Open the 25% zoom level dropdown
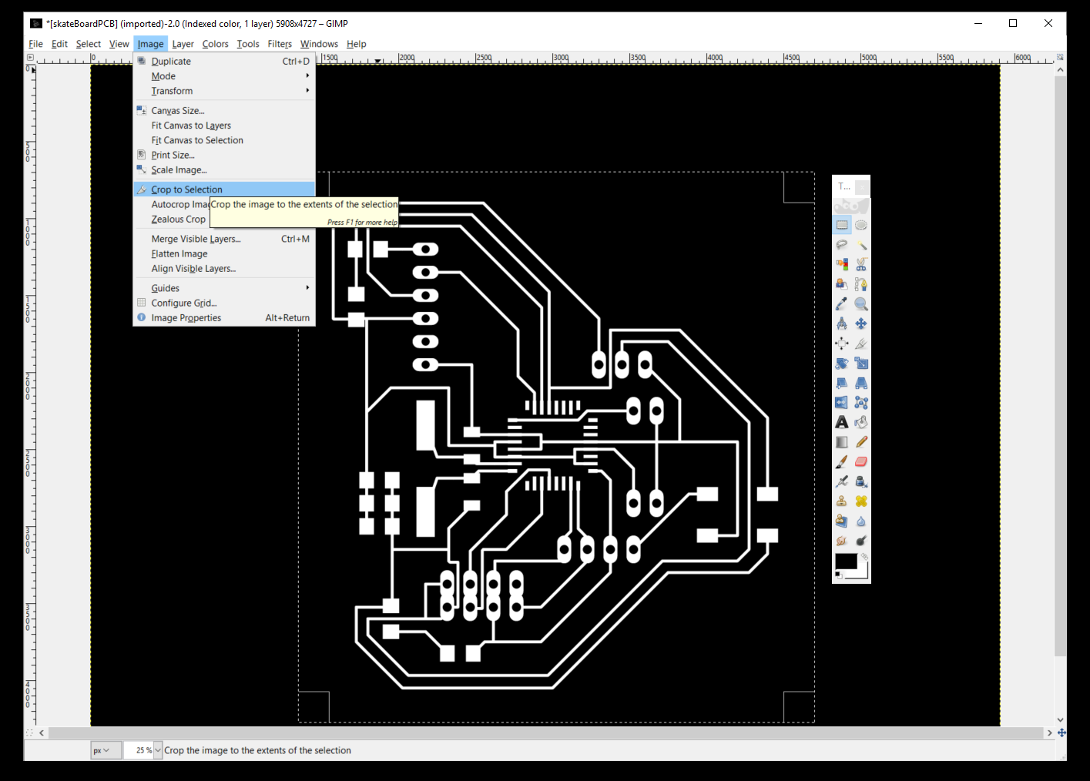 click(158, 750)
